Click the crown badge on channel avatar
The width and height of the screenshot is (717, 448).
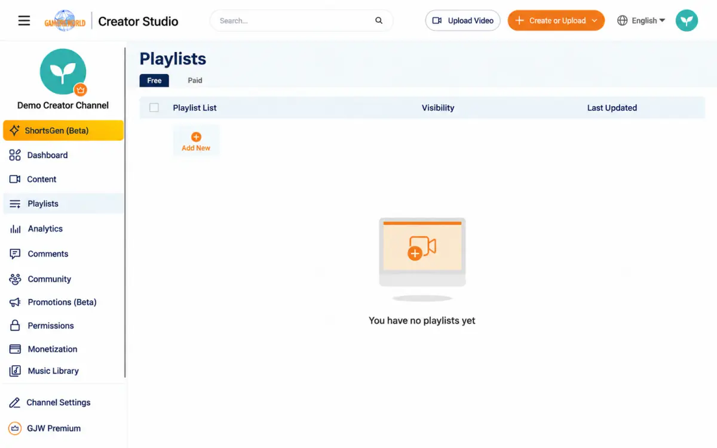click(x=81, y=90)
